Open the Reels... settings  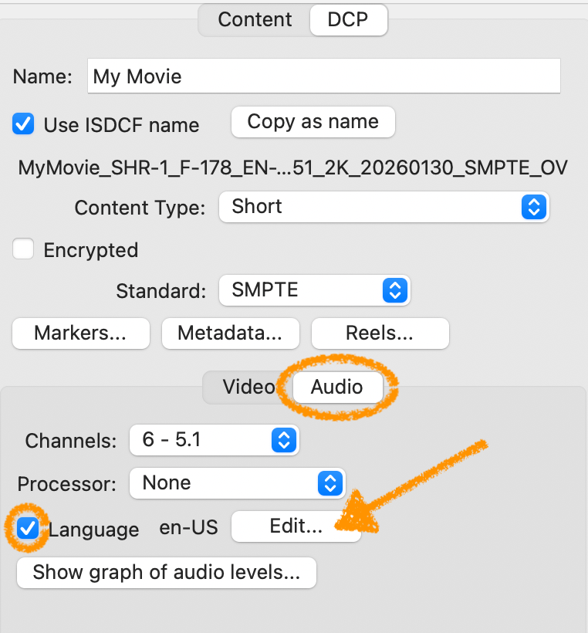(380, 333)
